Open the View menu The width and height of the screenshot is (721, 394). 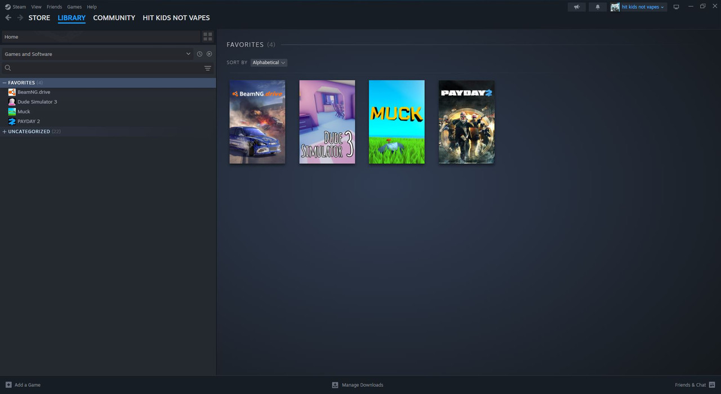[x=36, y=7]
